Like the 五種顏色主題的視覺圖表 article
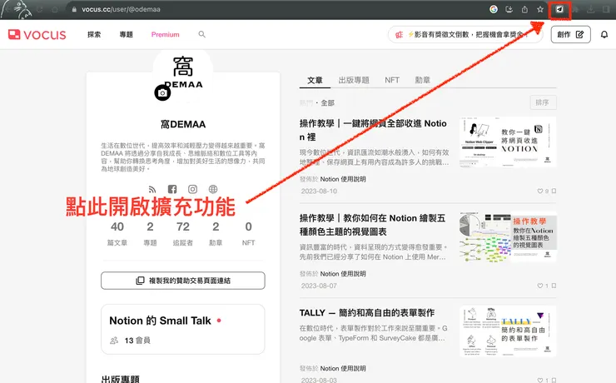Image resolution: width=616 pixels, height=383 pixels. tap(540, 286)
